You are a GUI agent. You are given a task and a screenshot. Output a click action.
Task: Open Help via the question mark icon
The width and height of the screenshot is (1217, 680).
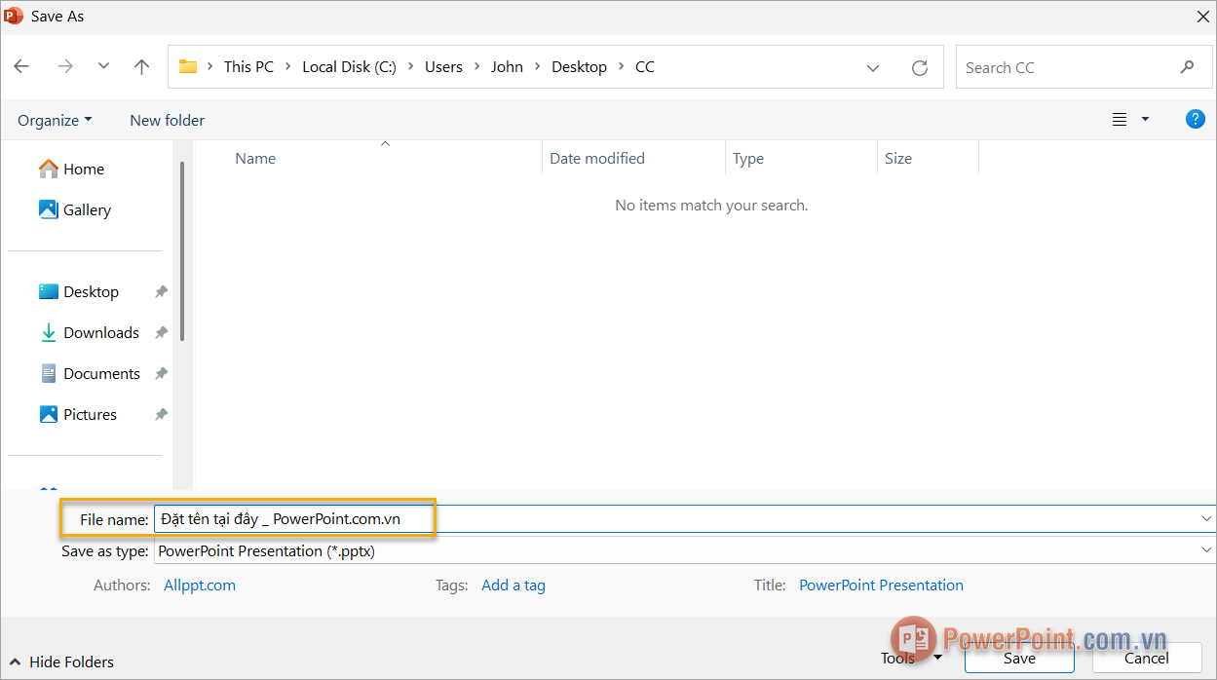click(1195, 119)
